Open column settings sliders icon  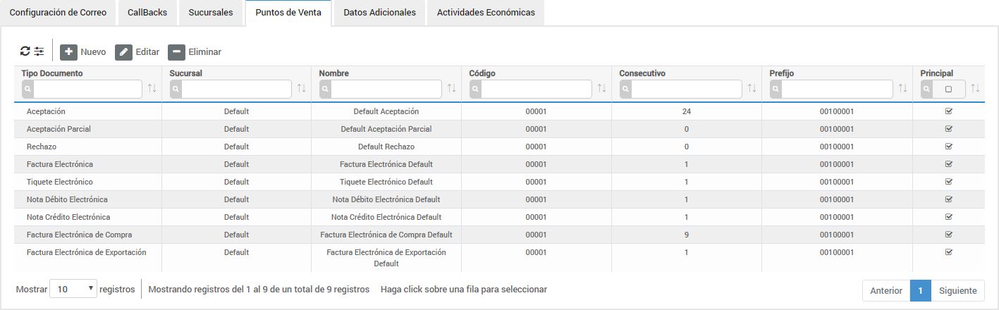[x=39, y=51]
